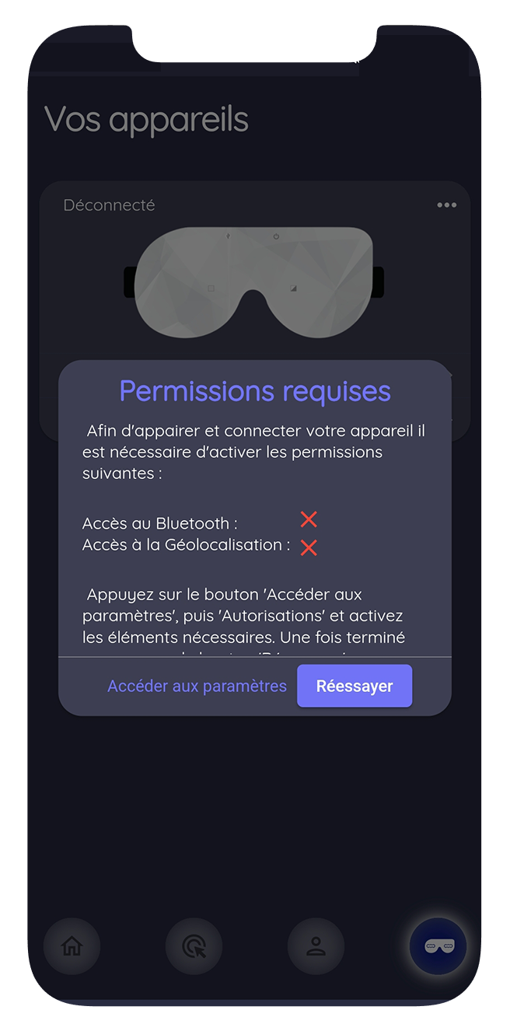Viewport: 510px width, 1031px height.
Task: Click the red X beside Bluetooth access
Action: tap(309, 519)
